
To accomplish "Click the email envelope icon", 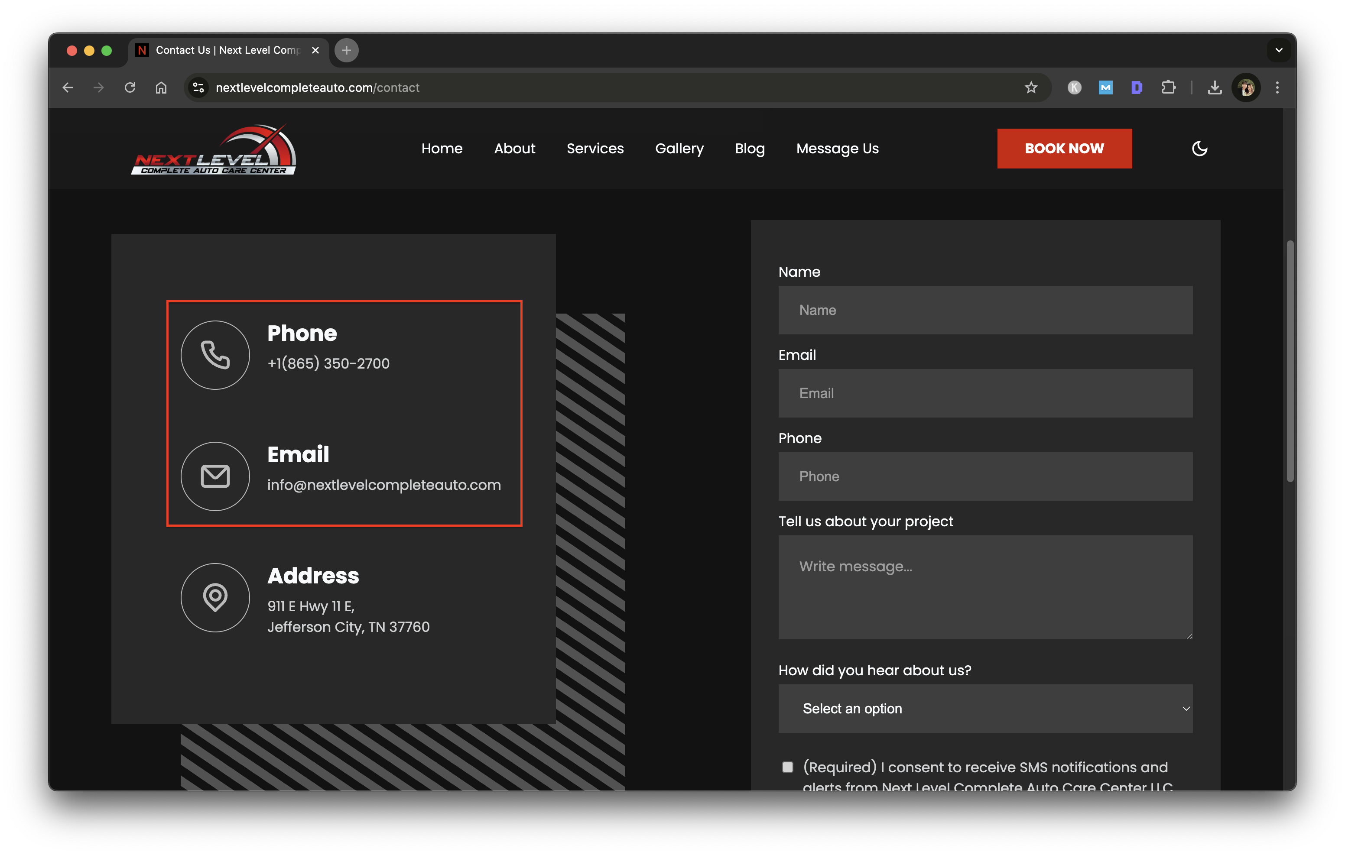I will click(215, 476).
